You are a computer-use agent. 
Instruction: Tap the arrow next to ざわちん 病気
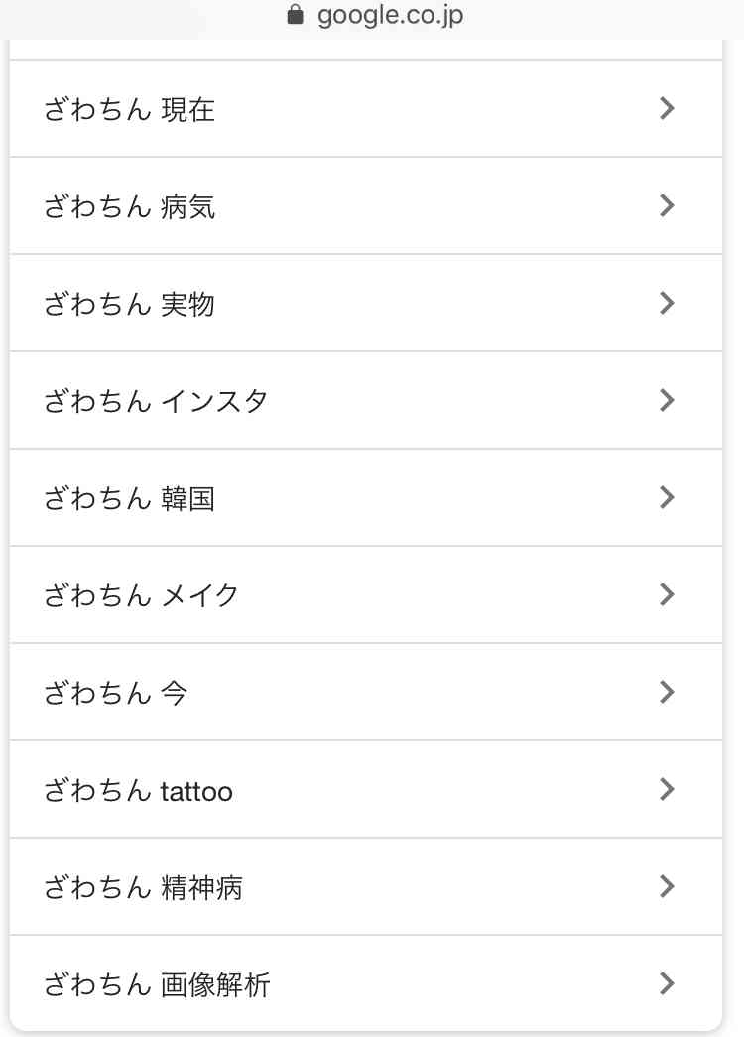pos(667,205)
